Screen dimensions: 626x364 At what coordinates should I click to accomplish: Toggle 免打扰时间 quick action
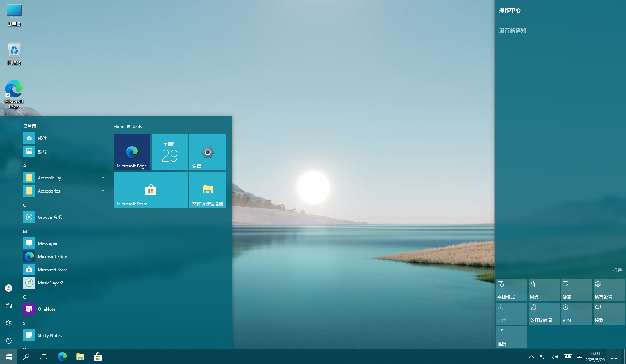click(x=544, y=314)
